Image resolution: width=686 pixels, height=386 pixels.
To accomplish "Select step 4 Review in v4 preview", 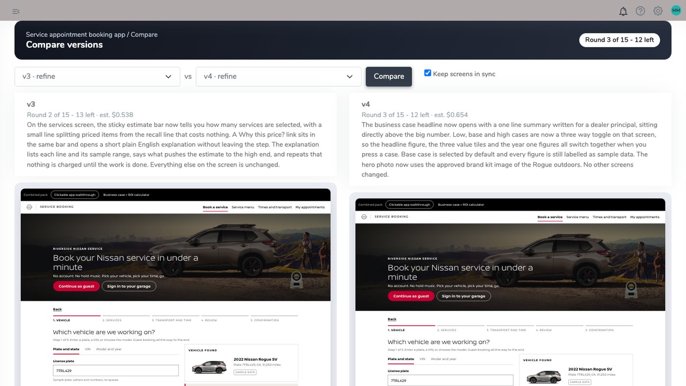I will pos(560,328).
